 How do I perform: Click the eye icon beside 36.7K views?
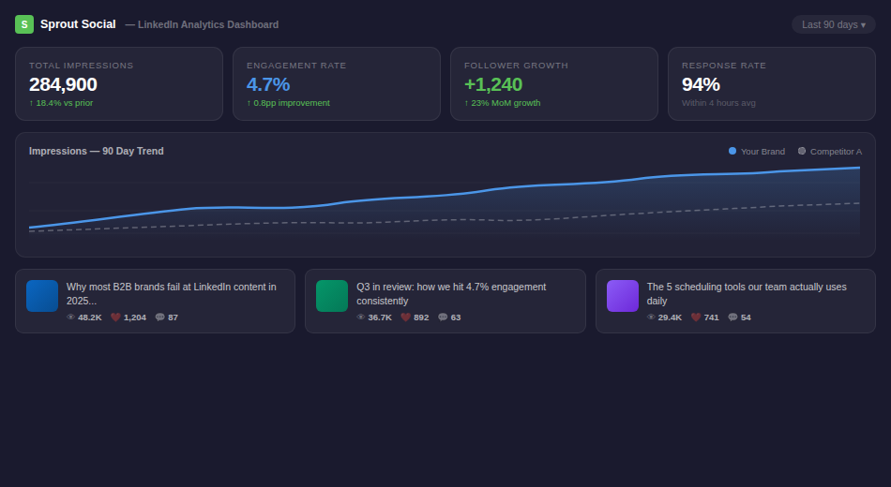click(361, 317)
